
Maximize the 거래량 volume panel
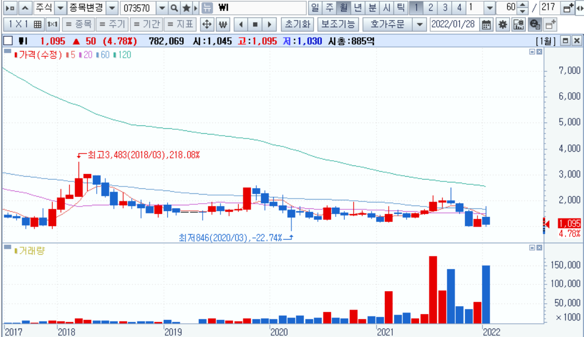pos(532,248)
